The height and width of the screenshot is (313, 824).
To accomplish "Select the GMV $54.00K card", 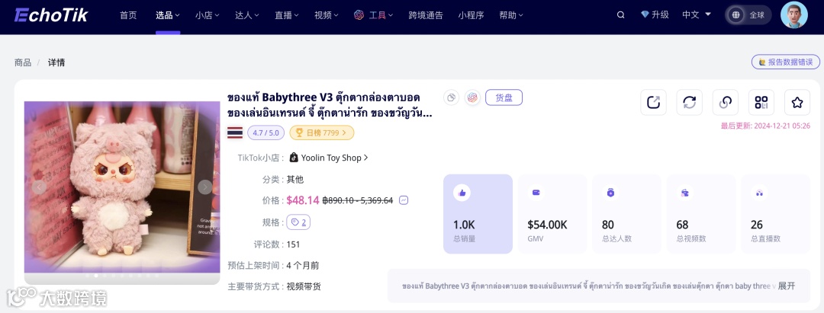I will pyautogui.click(x=552, y=214).
